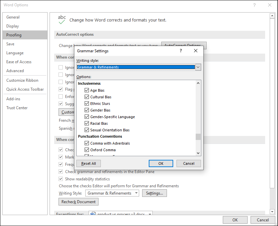Click the Recheck Document button
This screenshot has height=226, width=278.
point(78,202)
